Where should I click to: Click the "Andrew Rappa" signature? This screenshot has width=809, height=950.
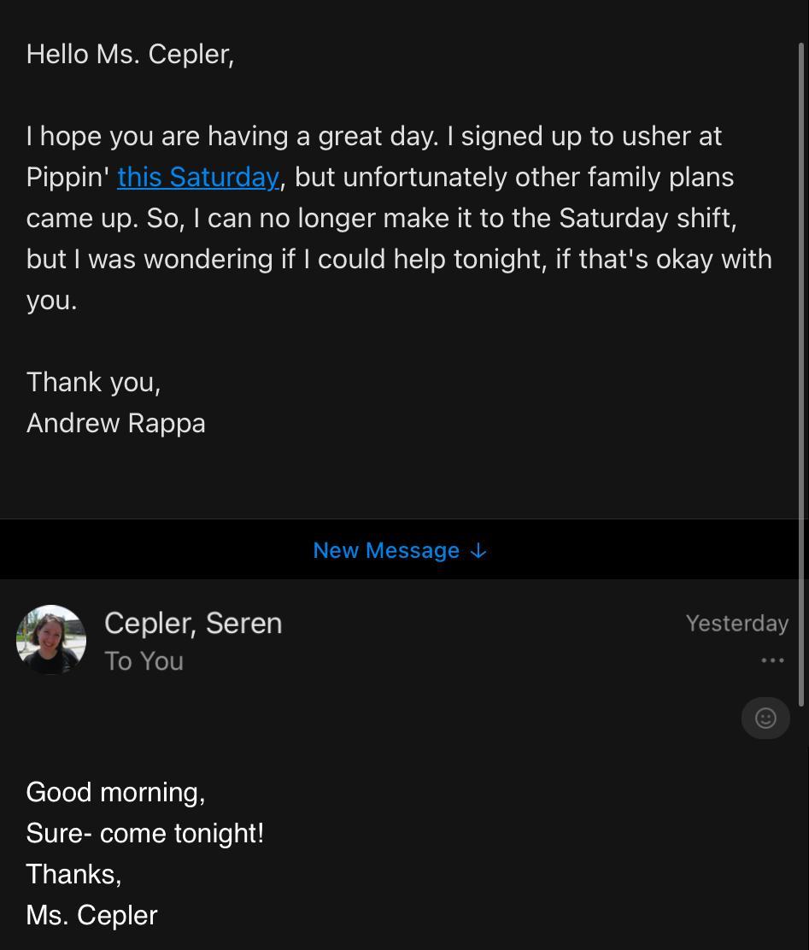coord(116,423)
